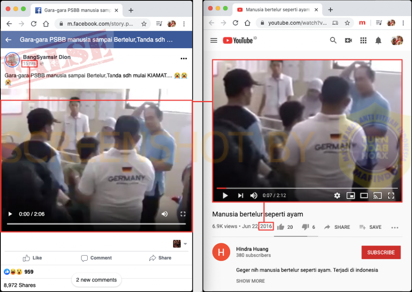The width and height of the screenshot is (412, 292).
Task: Open the 8,972 Shares list
Action: [20, 285]
